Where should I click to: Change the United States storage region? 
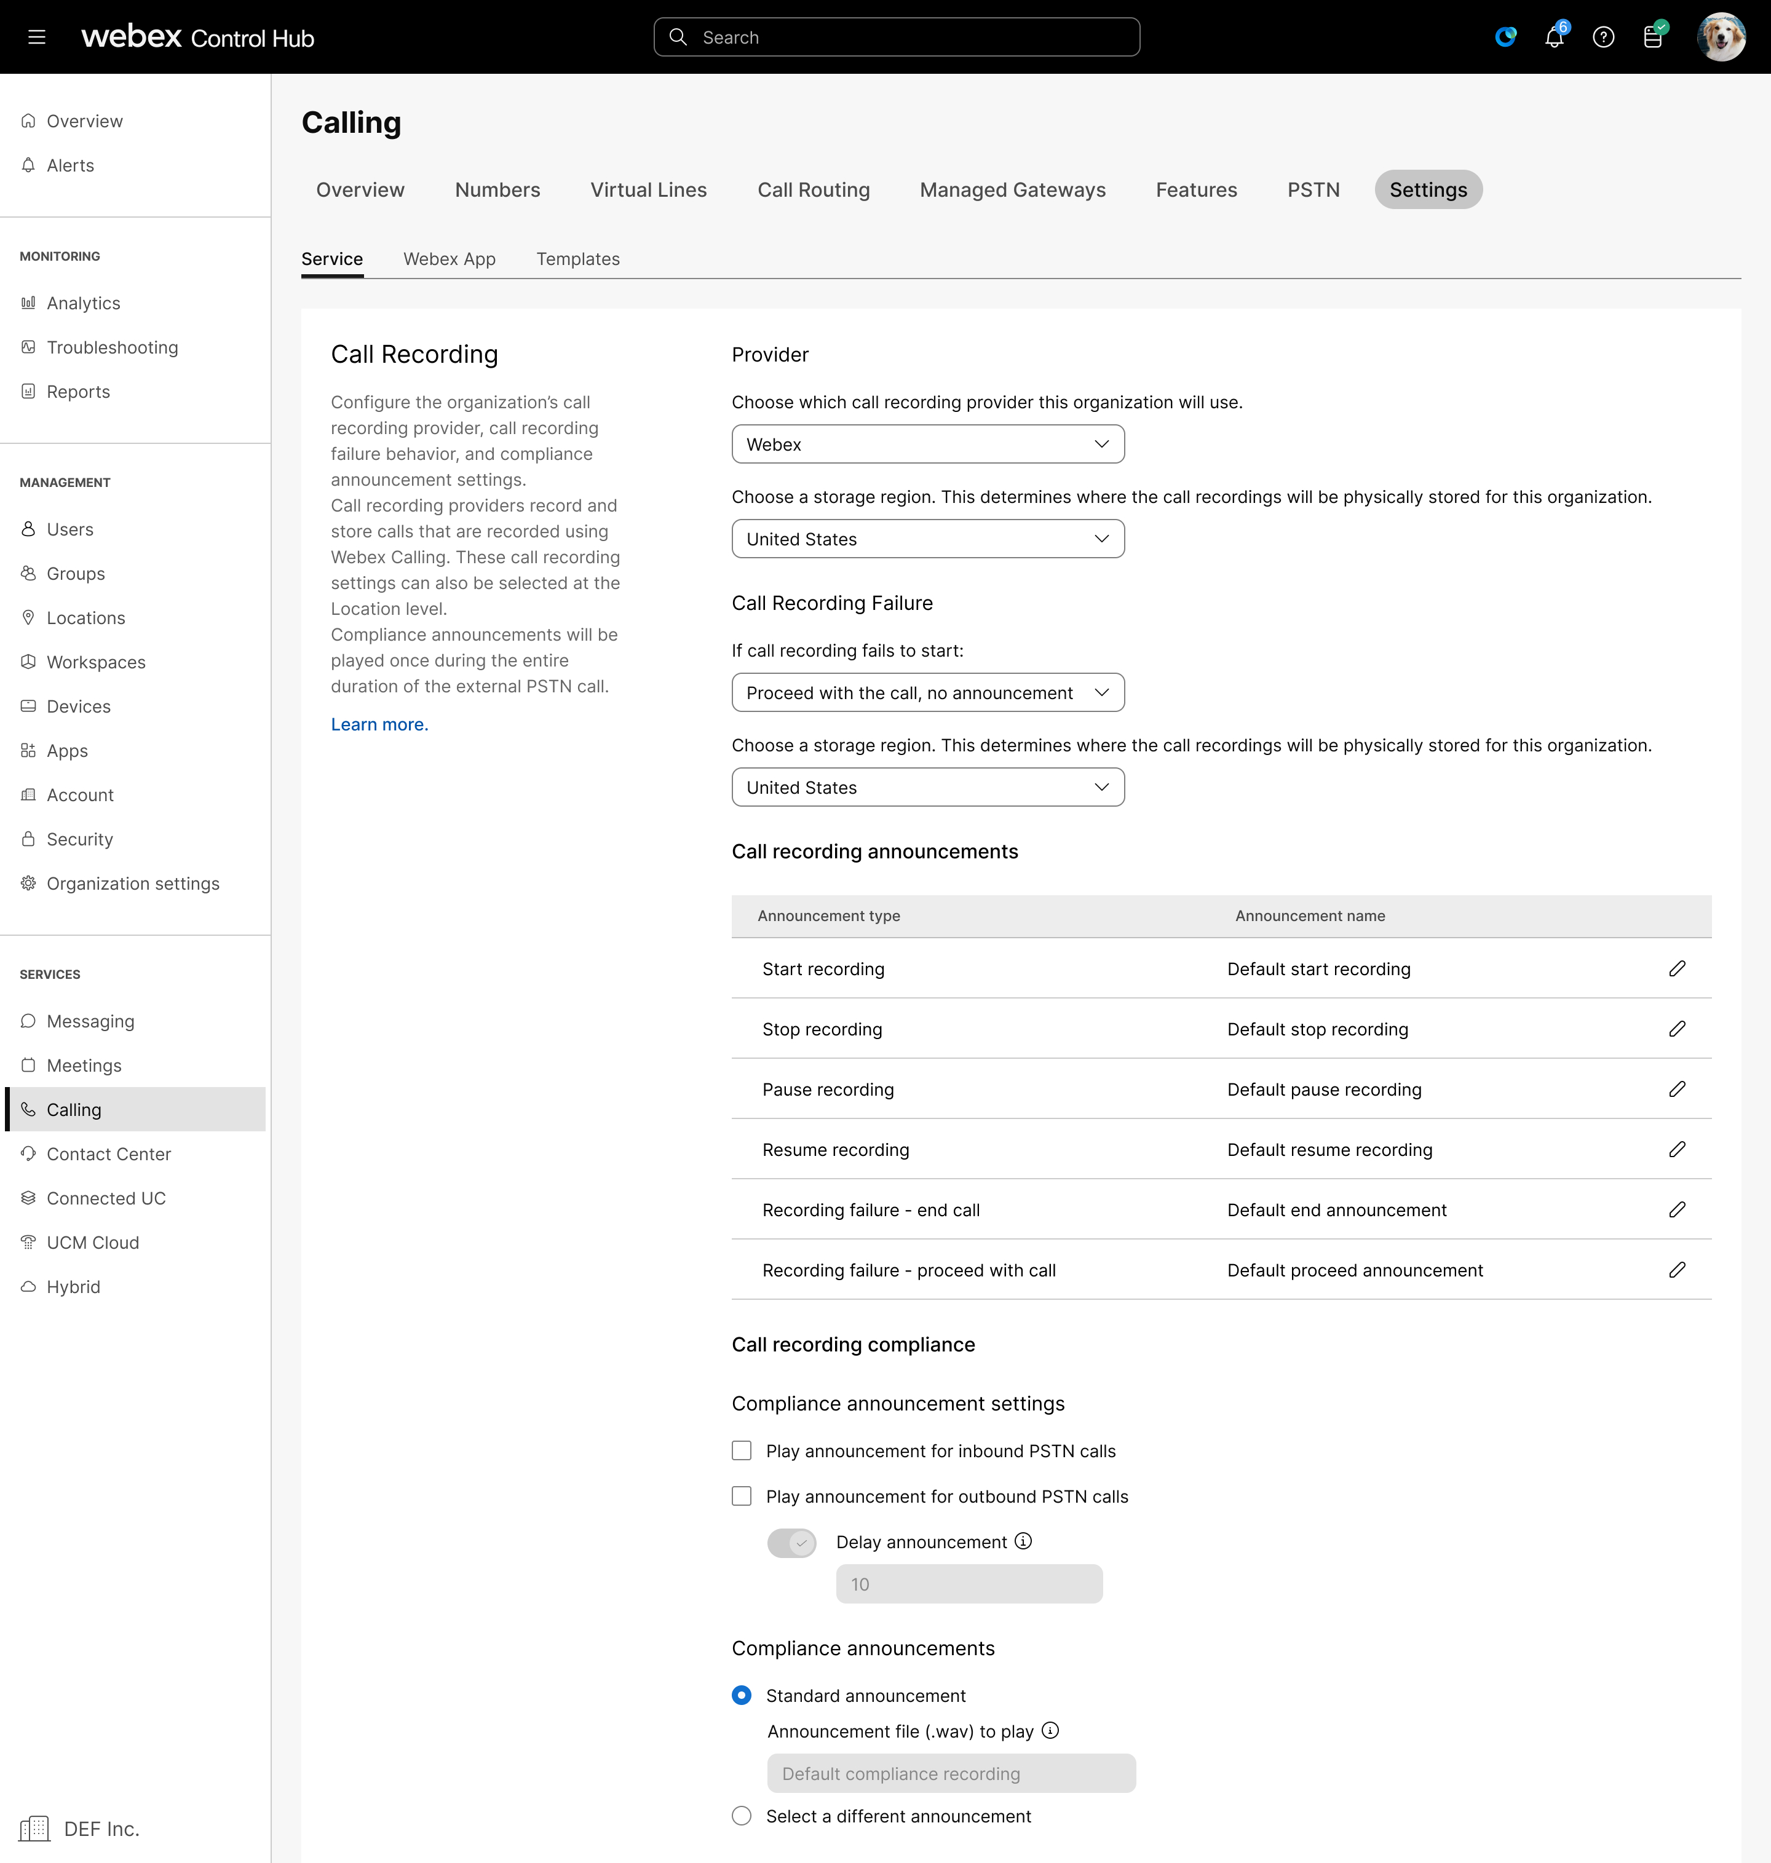(x=927, y=539)
